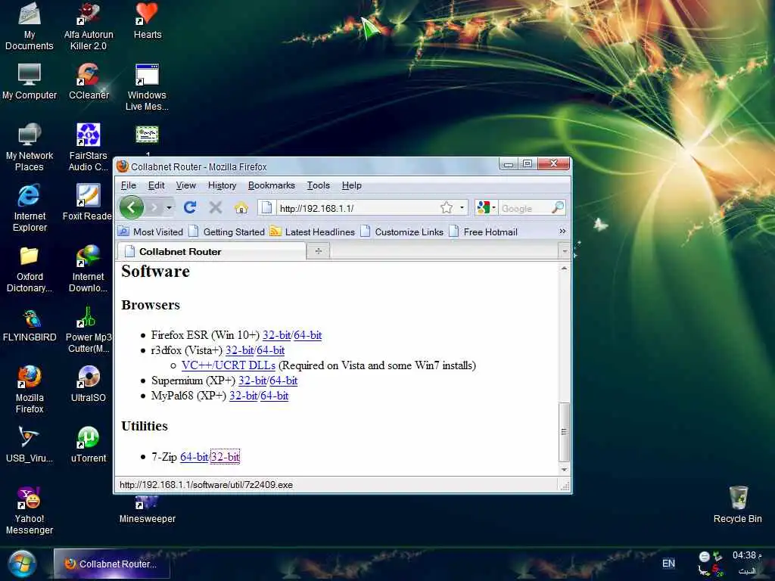Reload the page with the blue refresh icon

point(190,207)
